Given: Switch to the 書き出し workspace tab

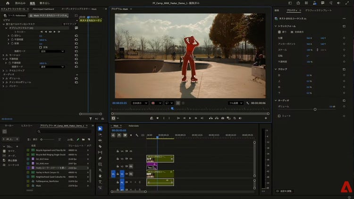Looking at the screenshot, I should coord(45,3).
